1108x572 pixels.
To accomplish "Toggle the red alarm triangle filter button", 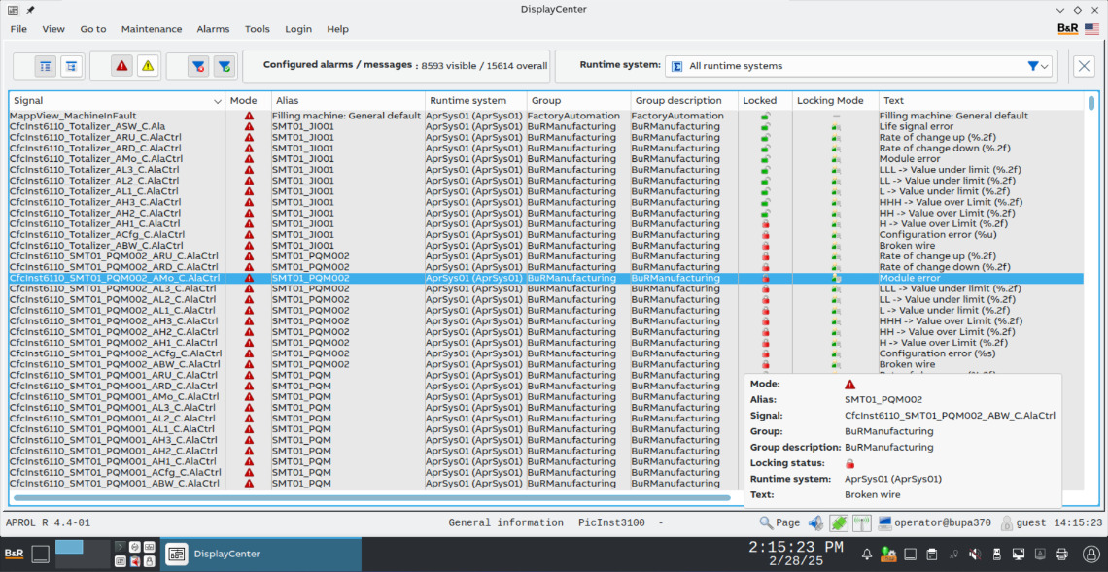I will (x=121, y=66).
